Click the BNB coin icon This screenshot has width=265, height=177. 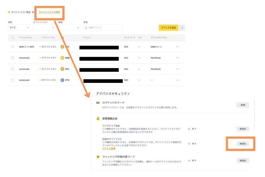tap(62, 58)
